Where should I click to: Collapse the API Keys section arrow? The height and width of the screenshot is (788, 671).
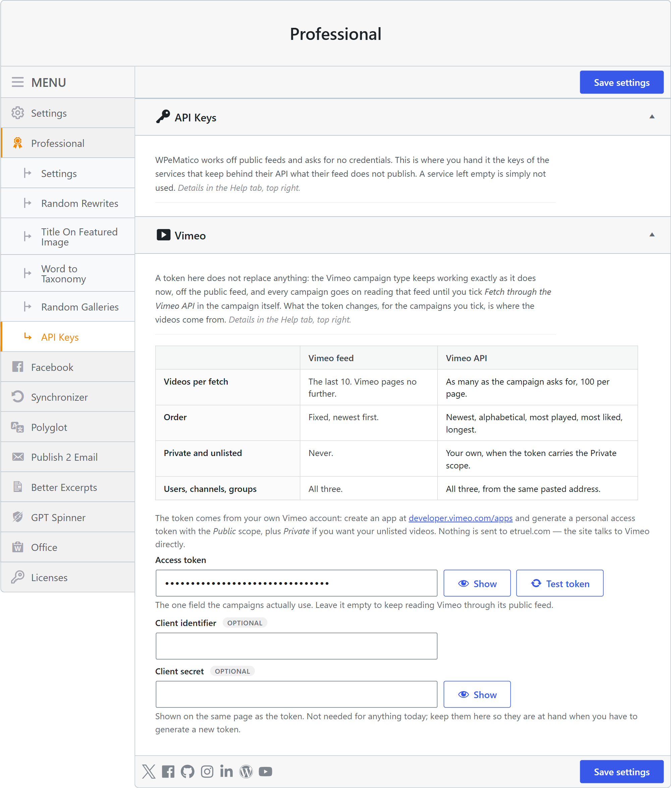coord(652,116)
